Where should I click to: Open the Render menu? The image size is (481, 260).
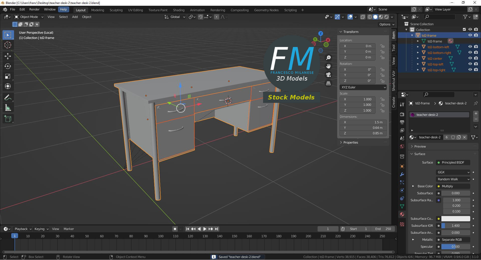(34, 9)
